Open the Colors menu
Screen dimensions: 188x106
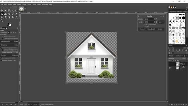29,5
